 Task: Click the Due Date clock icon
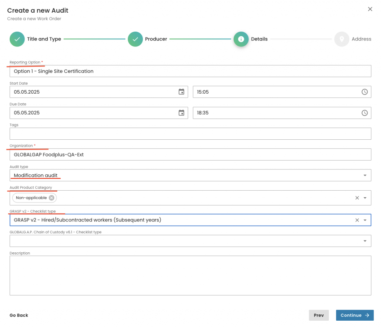(x=365, y=113)
